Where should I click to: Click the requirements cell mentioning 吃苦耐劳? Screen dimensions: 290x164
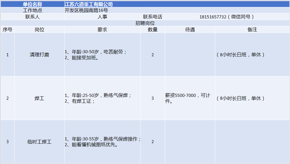(x=102, y=55)
